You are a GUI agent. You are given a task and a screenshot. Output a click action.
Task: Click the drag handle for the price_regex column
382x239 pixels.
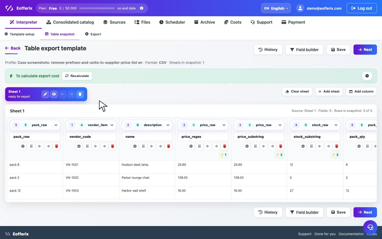[199, 146]
